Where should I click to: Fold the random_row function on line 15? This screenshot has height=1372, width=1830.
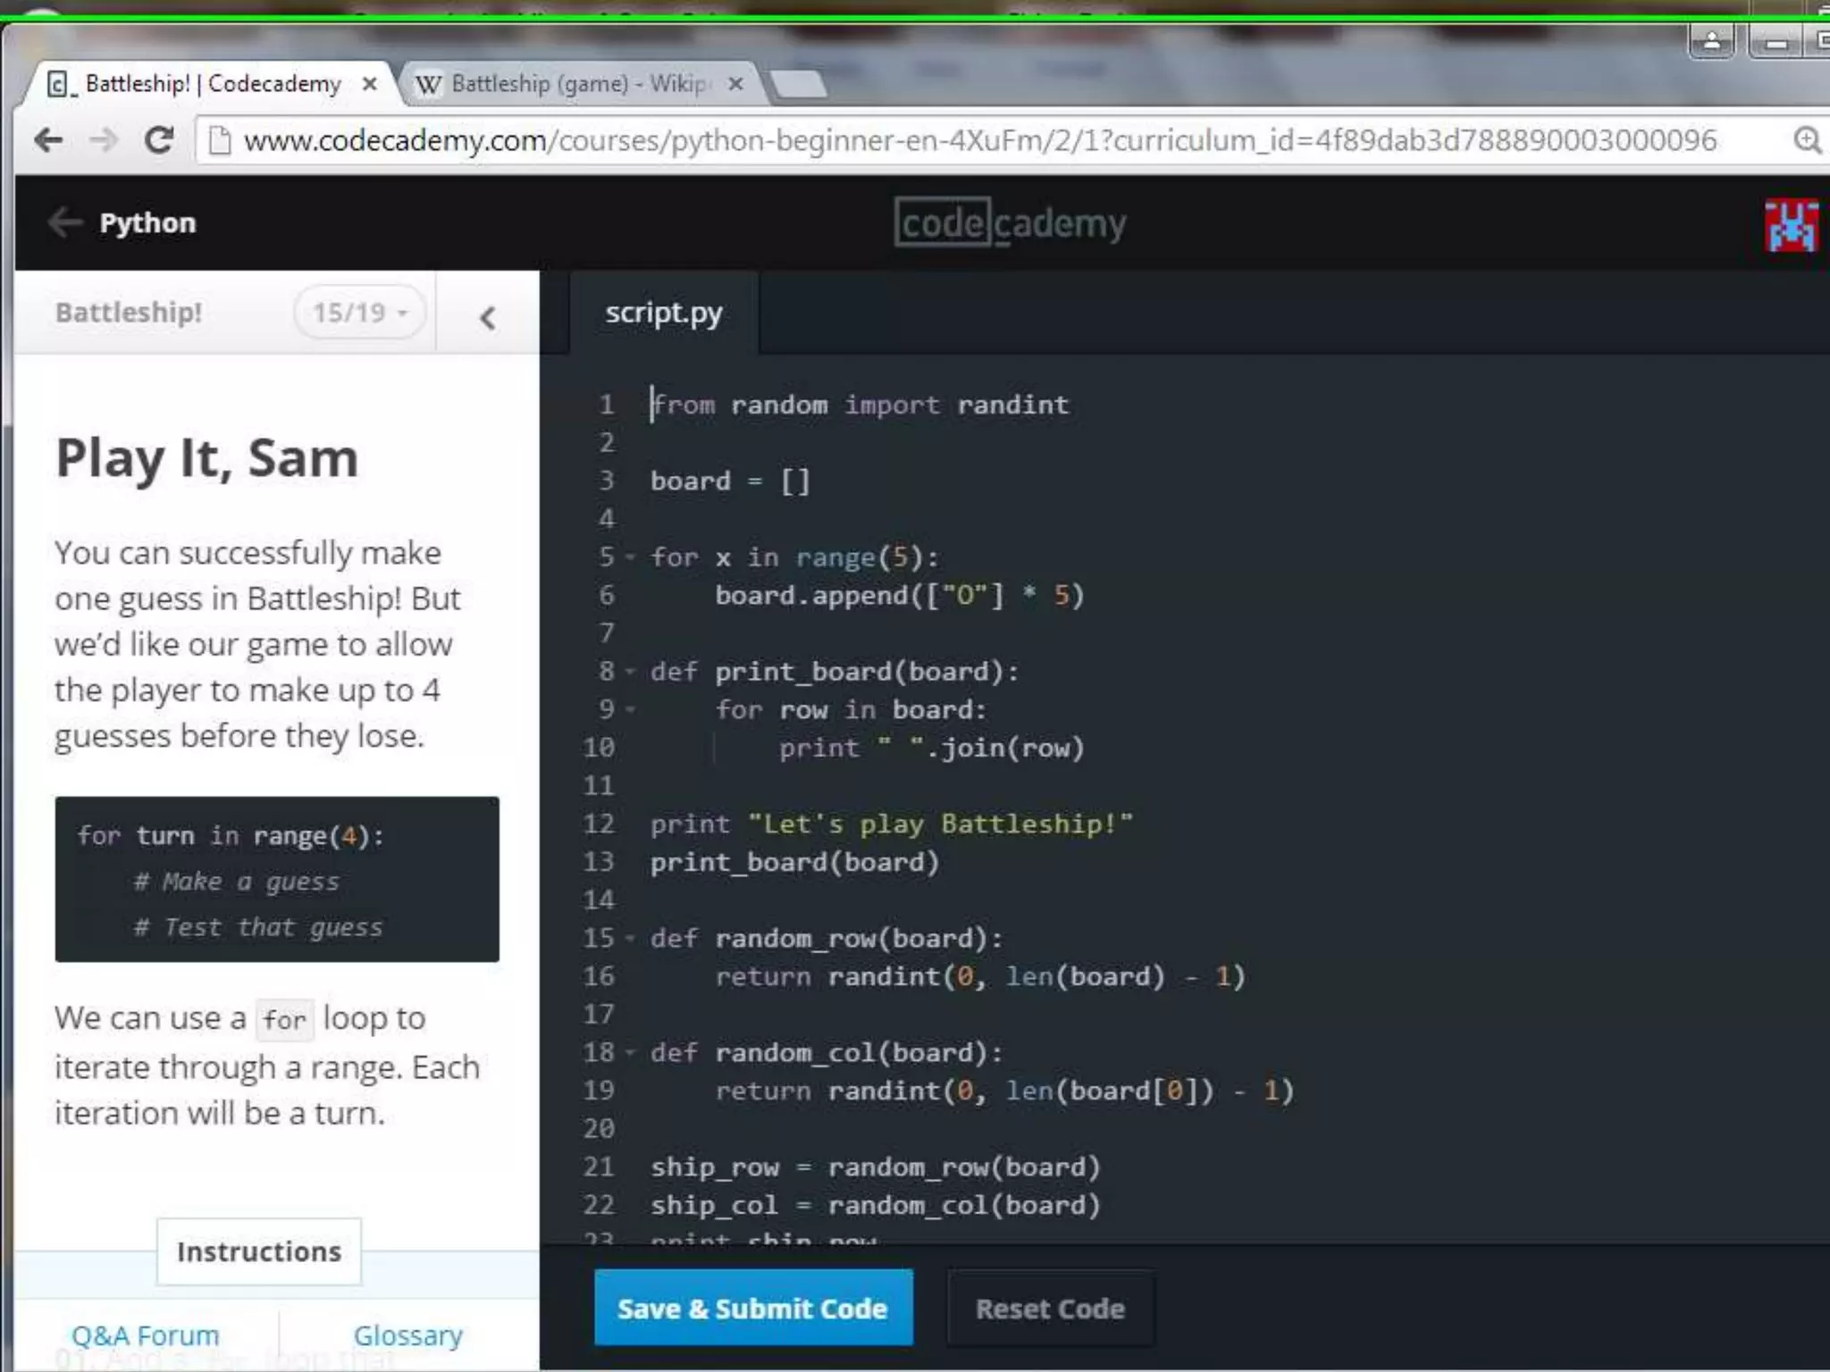(631, 939)
